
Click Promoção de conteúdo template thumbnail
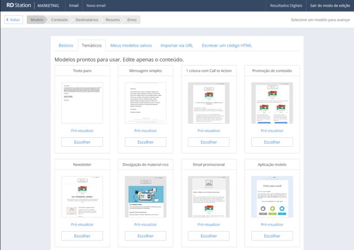(x=272, y=103)
